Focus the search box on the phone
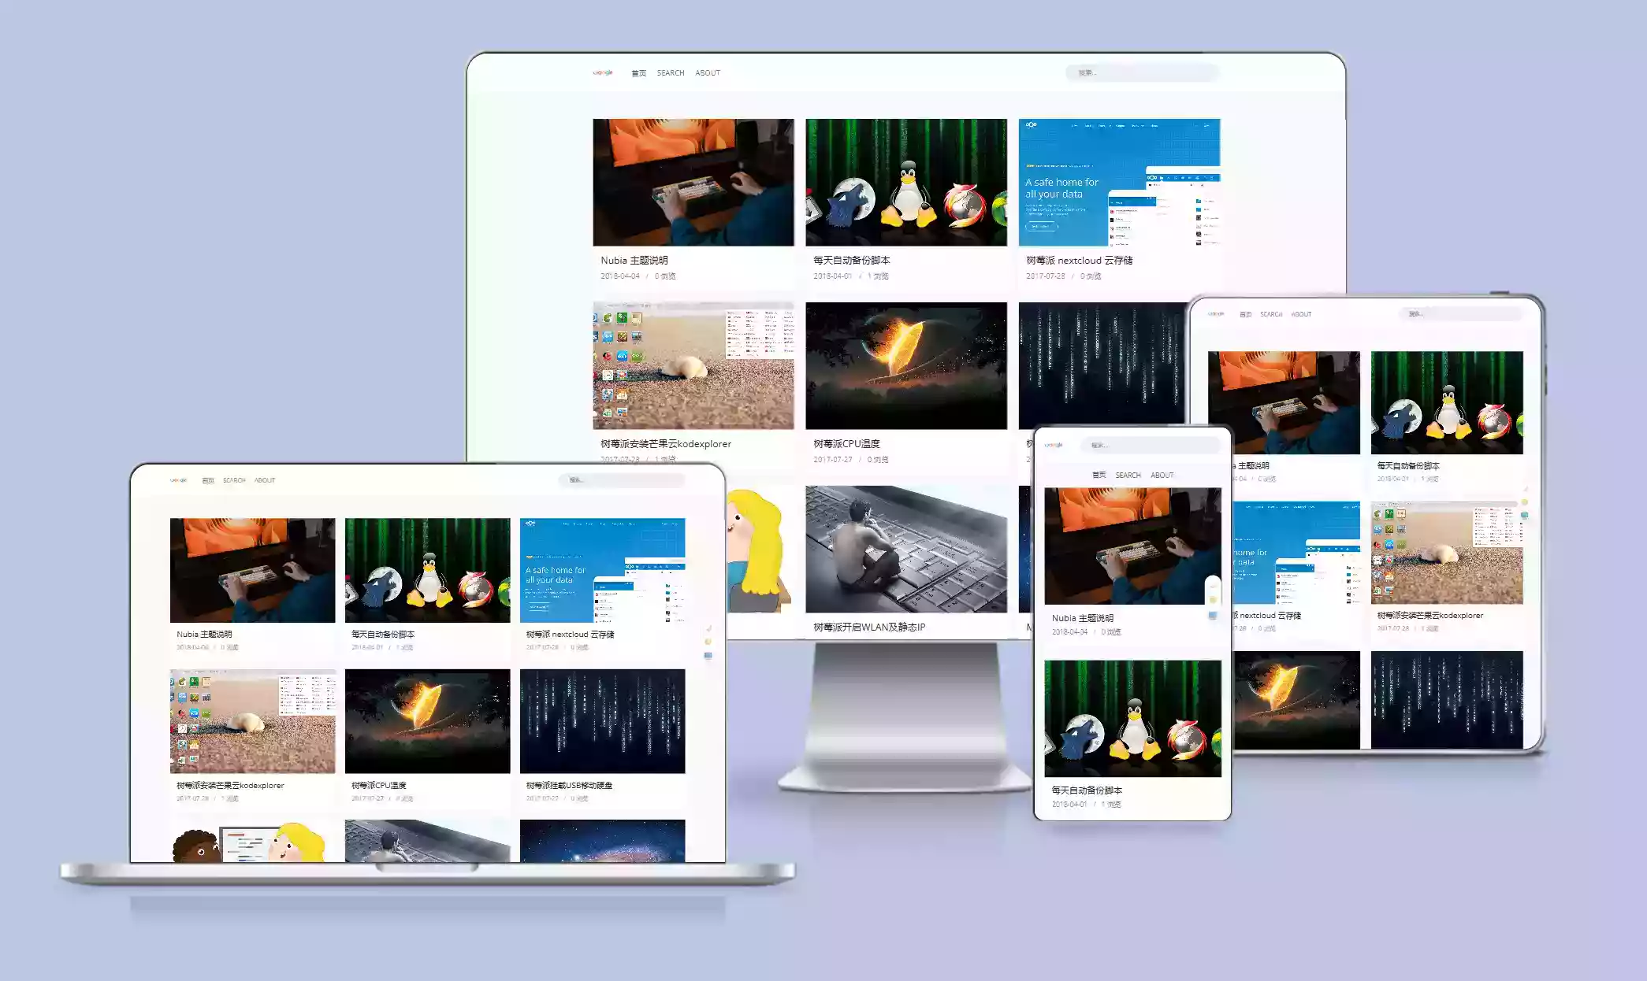 coord(1151,445)
